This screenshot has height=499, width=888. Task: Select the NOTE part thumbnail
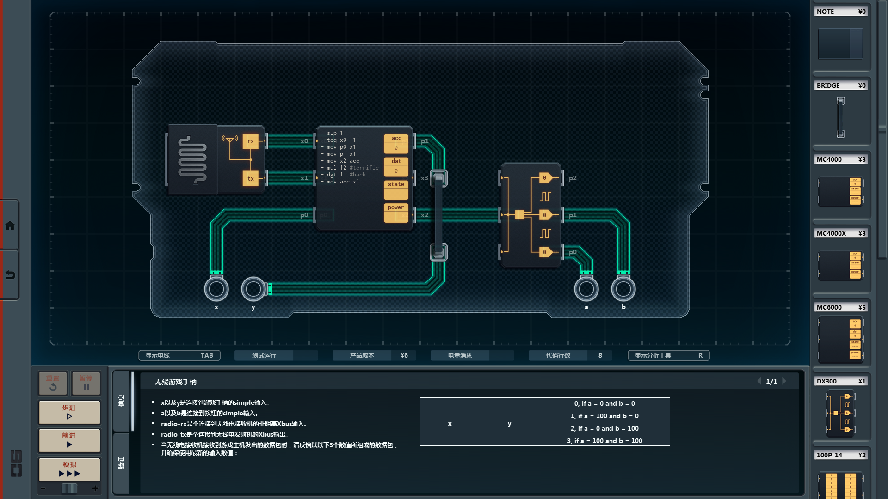pyautogui.click(x=840, y=43)
